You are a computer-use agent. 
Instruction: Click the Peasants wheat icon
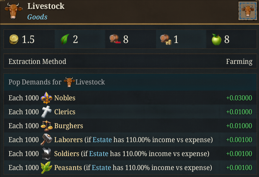pos(46,168)
